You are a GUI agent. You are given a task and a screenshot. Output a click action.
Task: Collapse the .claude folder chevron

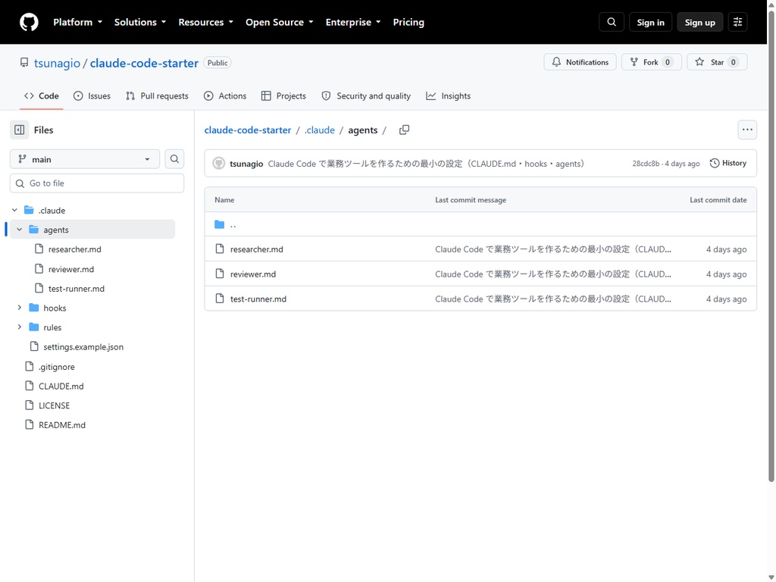[15, 210]
